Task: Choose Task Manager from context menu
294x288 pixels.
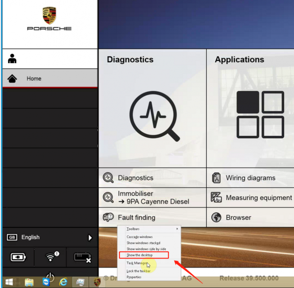Action: (x=137, y=263)
